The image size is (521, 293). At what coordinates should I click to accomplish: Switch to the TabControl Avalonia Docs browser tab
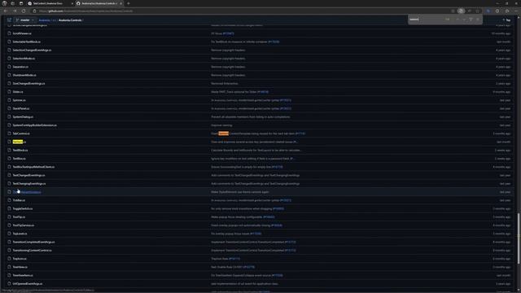(50, 3)
